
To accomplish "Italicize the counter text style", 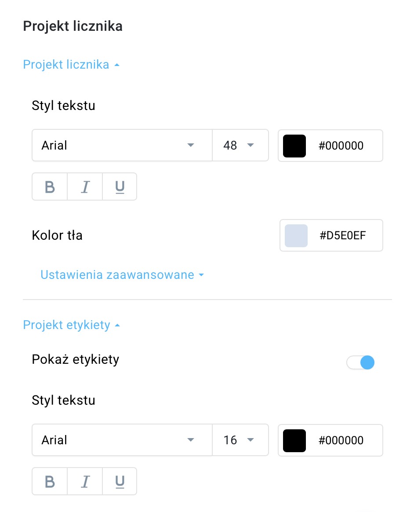I will click(84, 187).
